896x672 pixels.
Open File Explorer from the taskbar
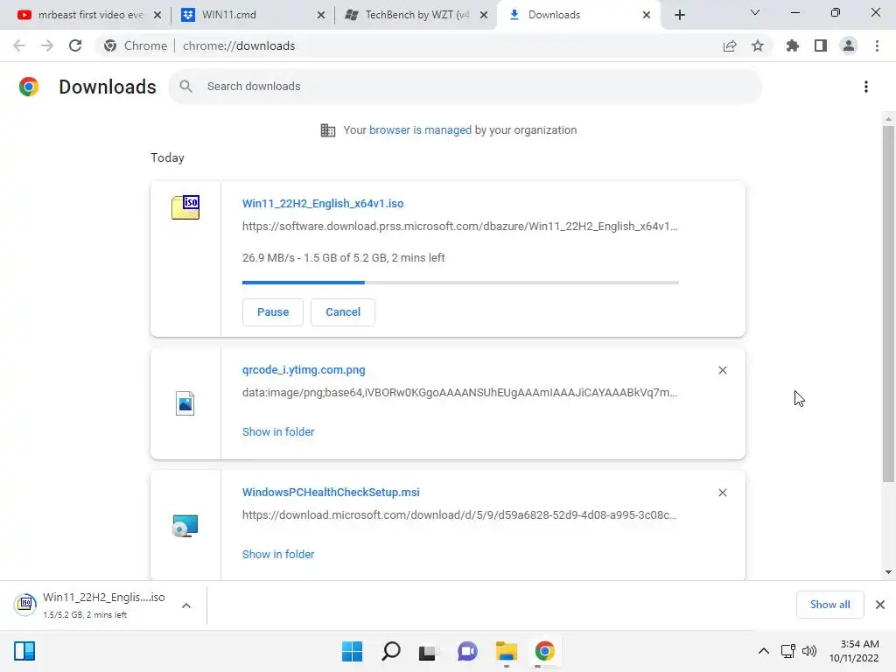[x=507, y=651]
